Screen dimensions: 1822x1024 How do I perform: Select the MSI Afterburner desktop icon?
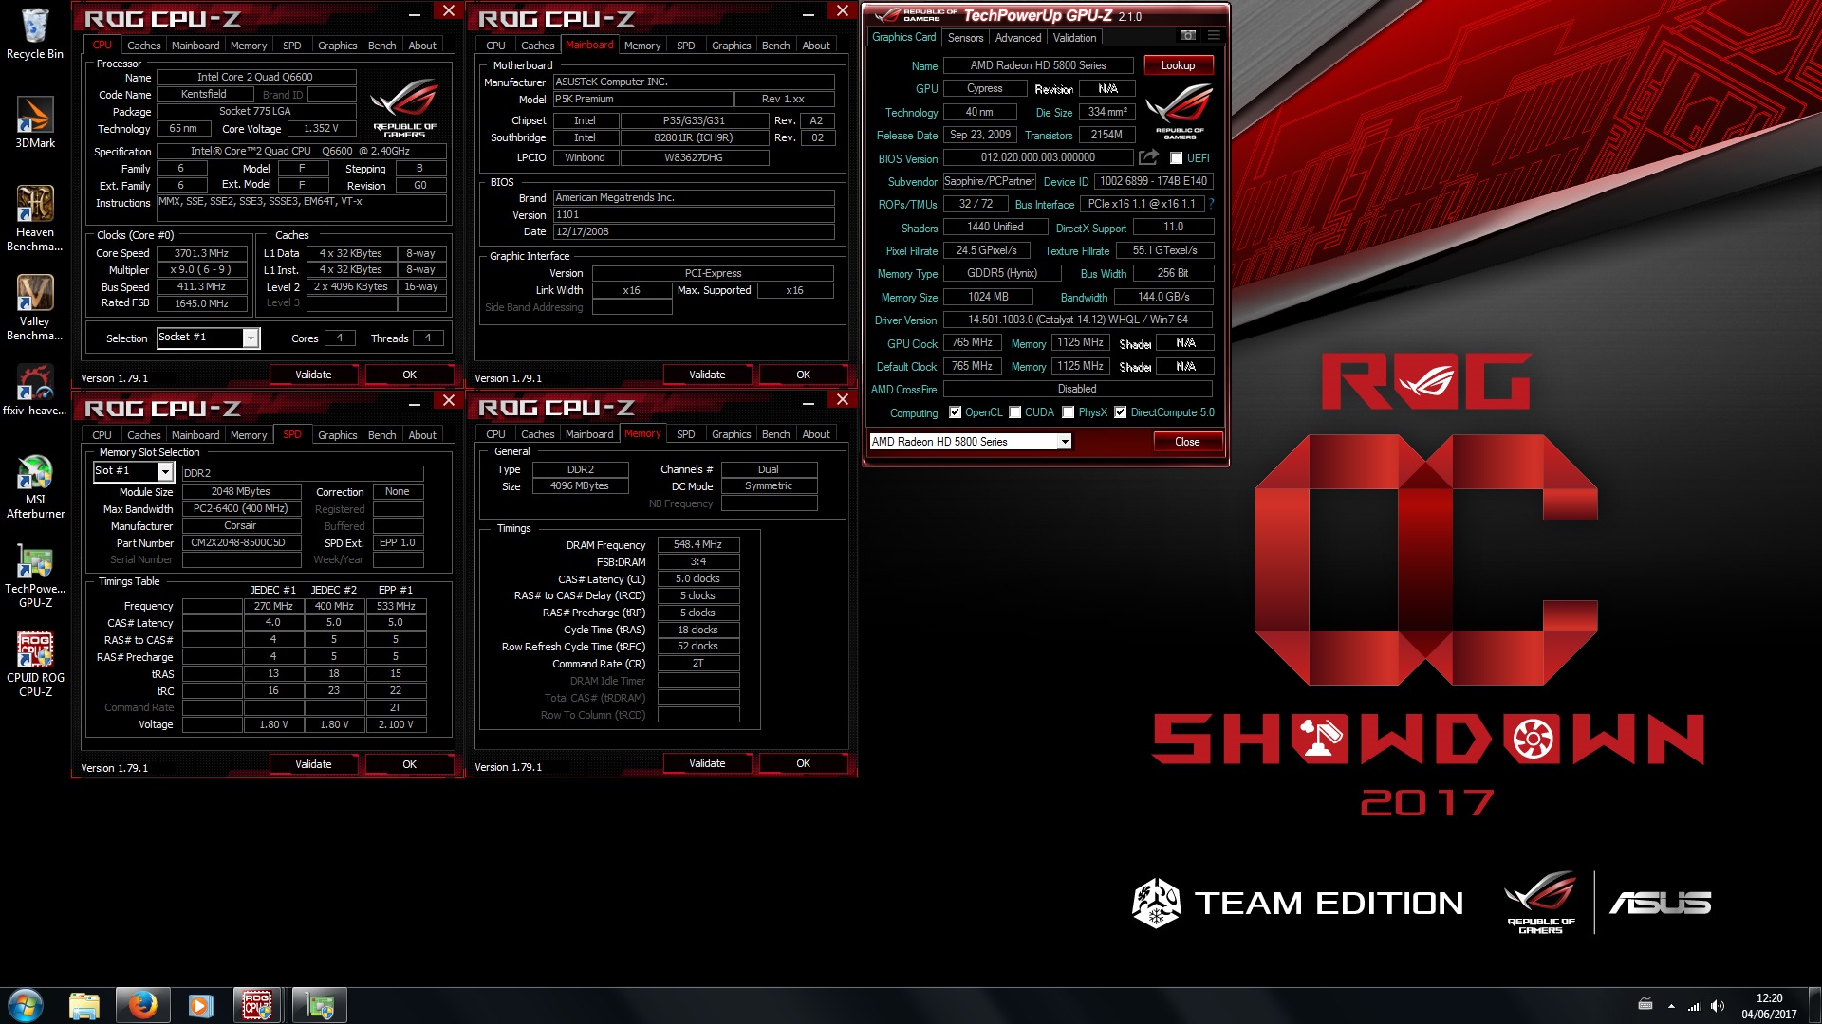tap(35, 486)
